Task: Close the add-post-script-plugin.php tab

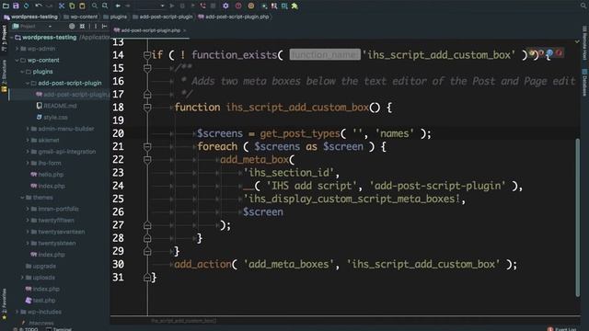Action: click(x=184, y=30)
